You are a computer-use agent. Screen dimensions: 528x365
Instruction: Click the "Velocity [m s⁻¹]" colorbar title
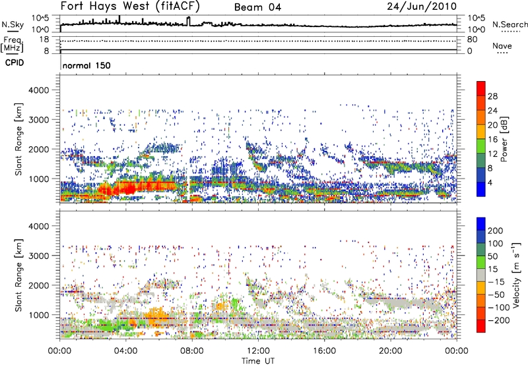pyautogui.click(x=515, y=275)
